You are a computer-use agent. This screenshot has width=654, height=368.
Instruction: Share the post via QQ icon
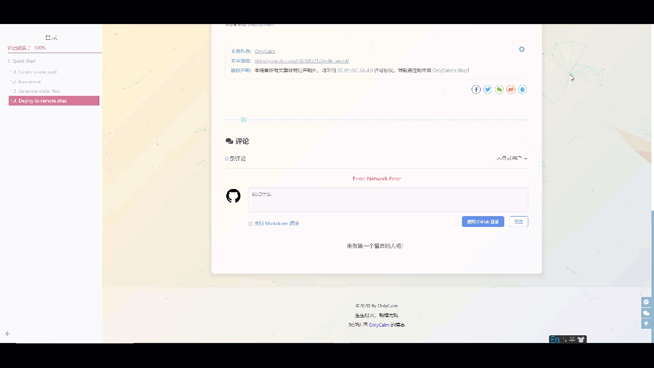pyautogui.click(x=522, y=89)
